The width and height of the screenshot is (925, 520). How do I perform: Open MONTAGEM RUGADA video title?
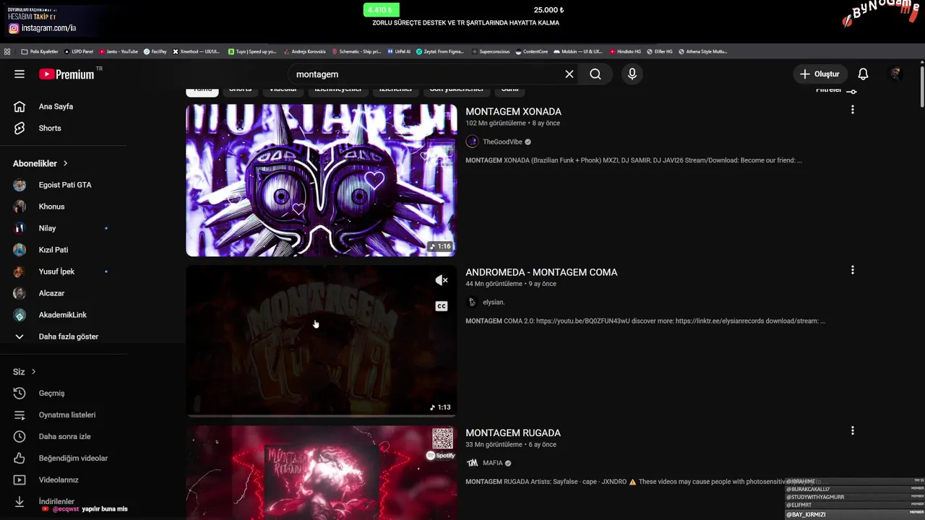click(513, 433)
